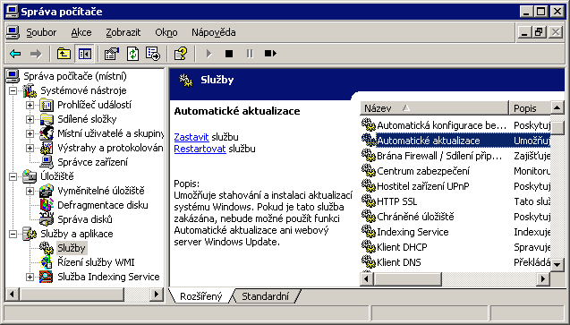570x325 pixels.
Task: Click gear icon of Hostitel zařízení UPnP
Action: coord(369,186)
